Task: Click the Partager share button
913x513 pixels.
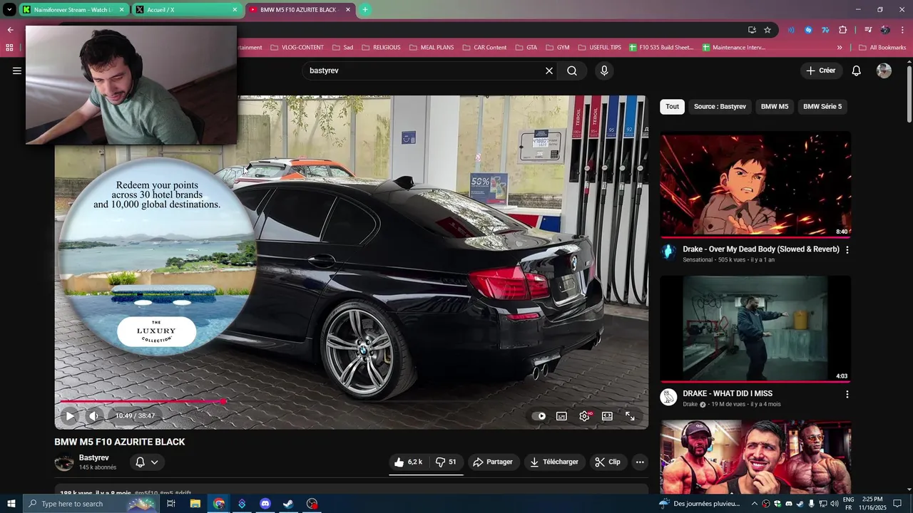Action: [493, 462]
